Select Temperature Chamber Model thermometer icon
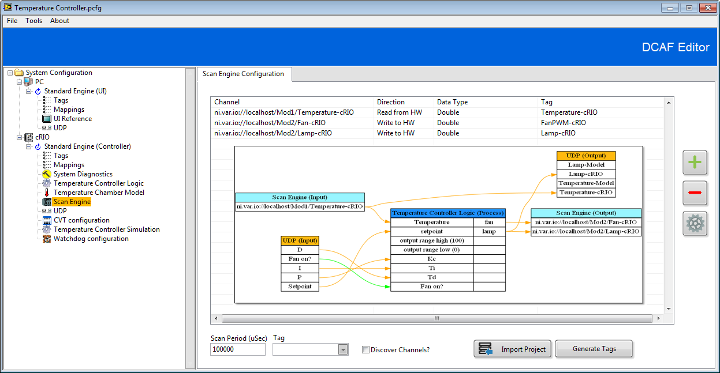The height and width of the screenshot is (373, 720). coord(47,193)
